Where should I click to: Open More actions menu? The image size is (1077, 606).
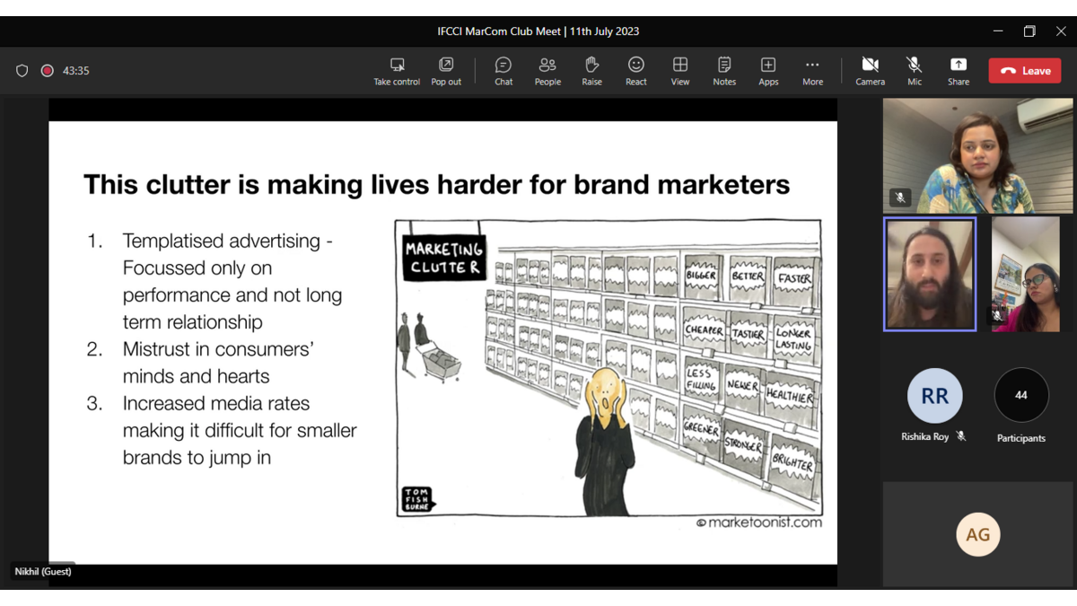click(x=812, y=71)
